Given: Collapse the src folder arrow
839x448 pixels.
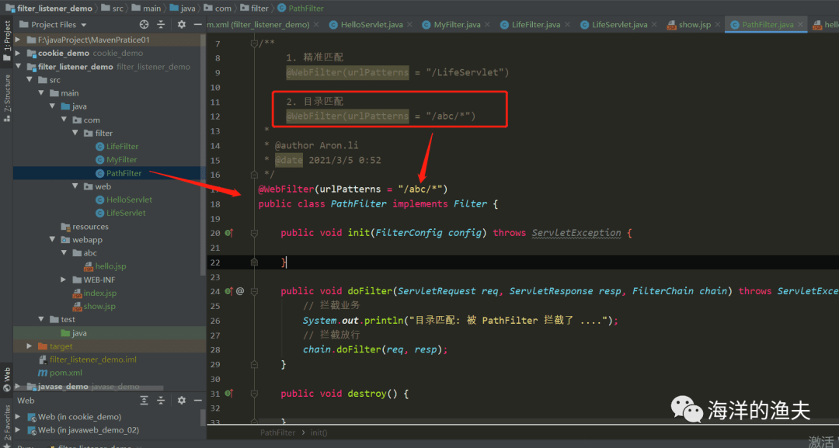Looking at the screenshot, I should click(30, 80).
